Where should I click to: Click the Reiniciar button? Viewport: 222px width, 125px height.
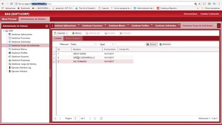(165, 44)
